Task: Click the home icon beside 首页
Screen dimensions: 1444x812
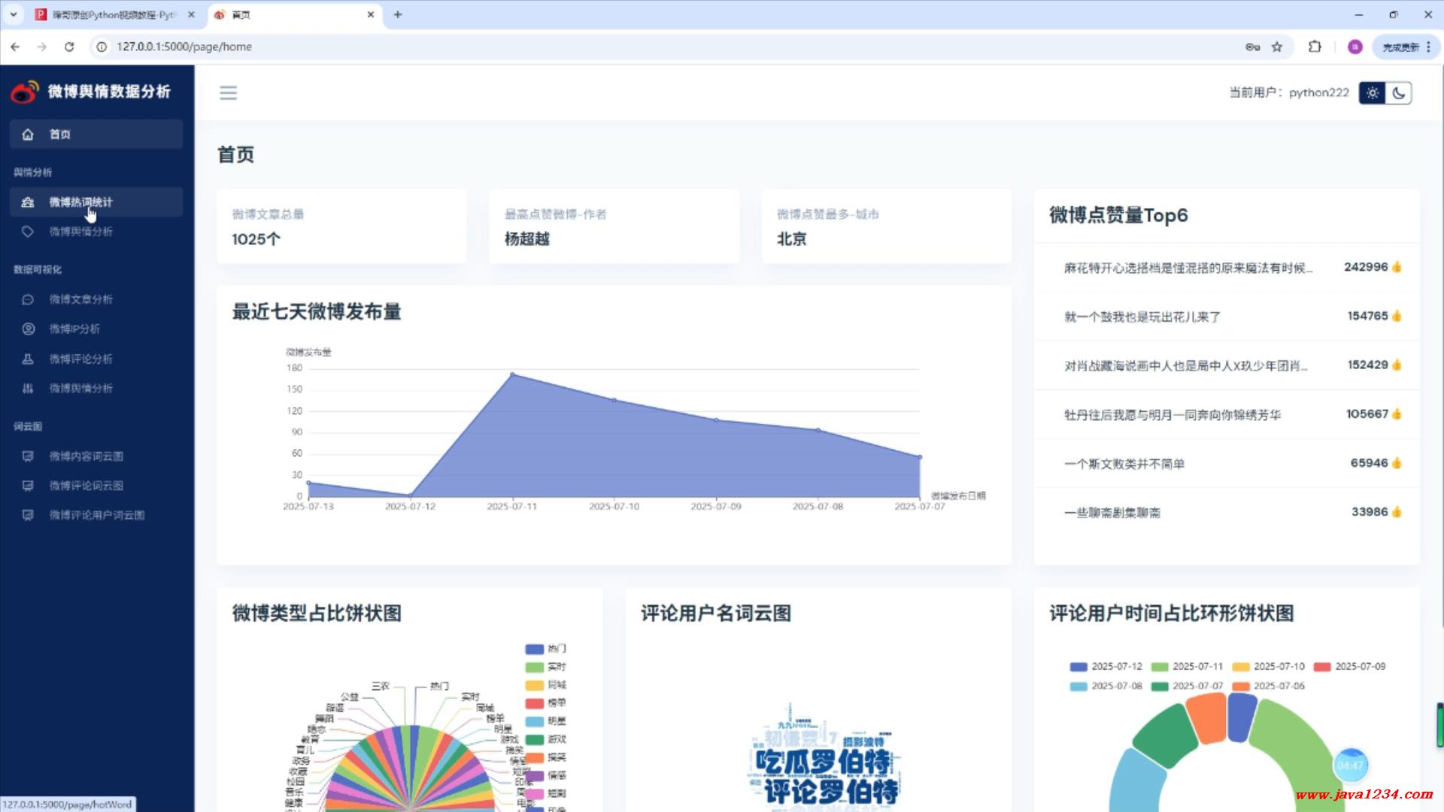Action: point(28,135)
